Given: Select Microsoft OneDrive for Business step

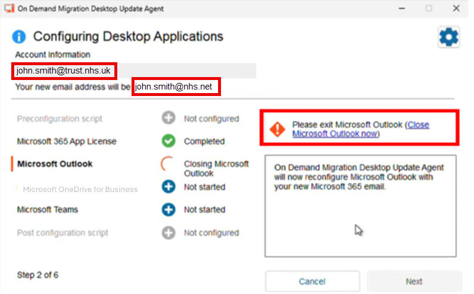Looking at the screenshot, I should [x=80, y=190].
